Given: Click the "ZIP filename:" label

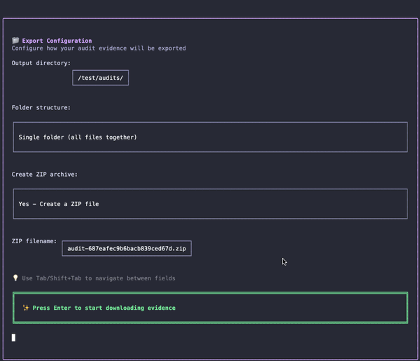Looking at the screenshot, I should pyautogui.click(x=34, y=241).
